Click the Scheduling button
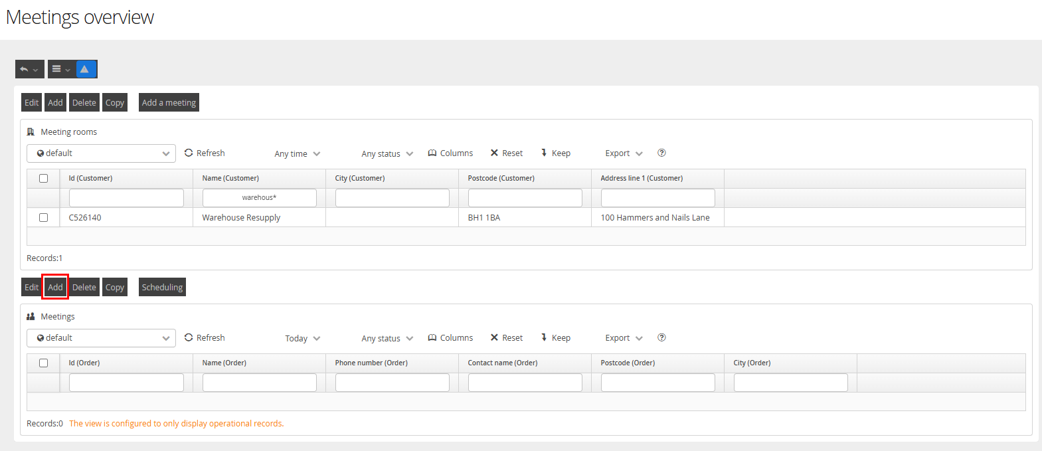 point(162,287)
